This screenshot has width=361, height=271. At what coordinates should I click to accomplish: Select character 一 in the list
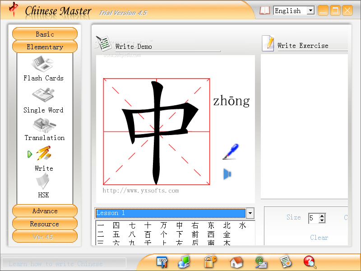pos(101,225)
